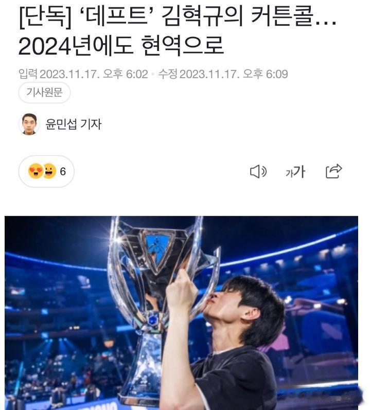370x410 pixels.
Task: Tap the speaker icon to listen to article
Action: click(258, 172)
